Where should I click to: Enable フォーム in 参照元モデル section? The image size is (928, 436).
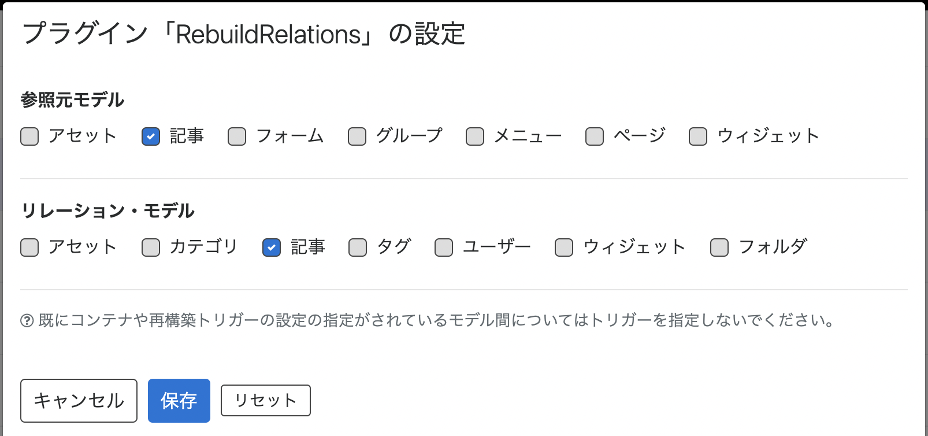click(x=236, y=136)
